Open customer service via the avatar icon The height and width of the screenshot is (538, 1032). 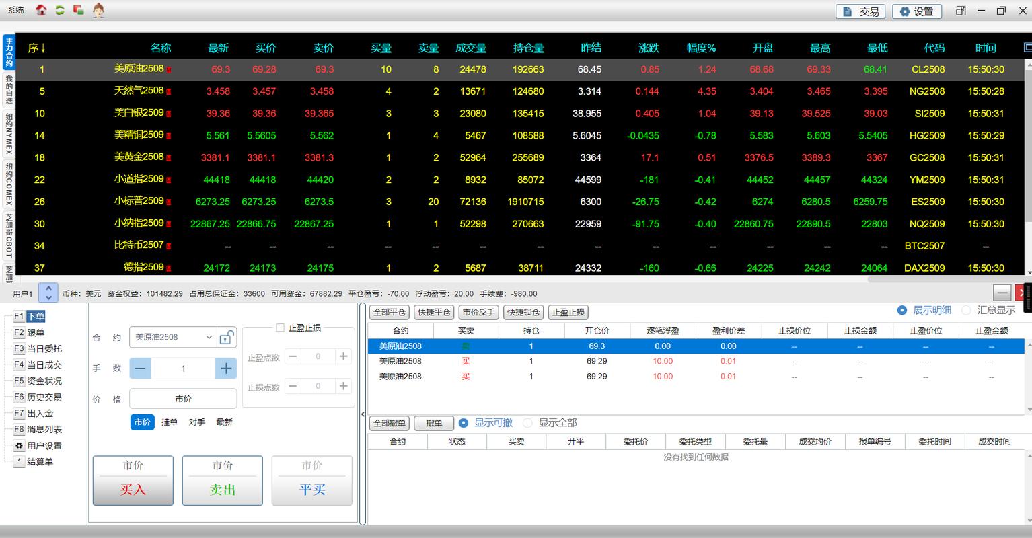pyautogui.click(x=98, y=10)
